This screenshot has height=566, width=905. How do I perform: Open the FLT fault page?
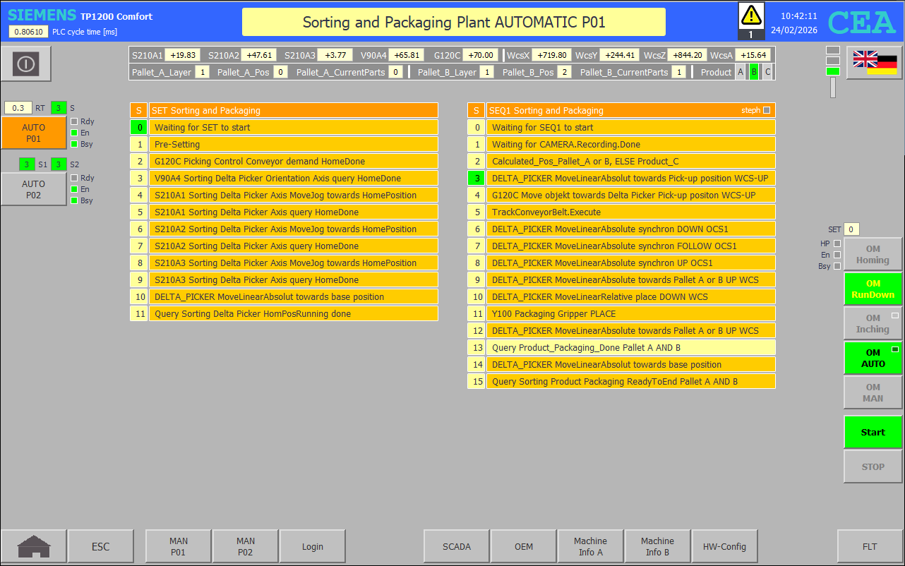point(870,547)
